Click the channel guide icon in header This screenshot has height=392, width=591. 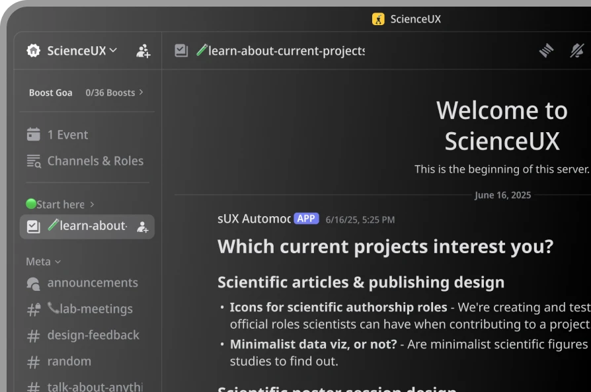[181, 50]
